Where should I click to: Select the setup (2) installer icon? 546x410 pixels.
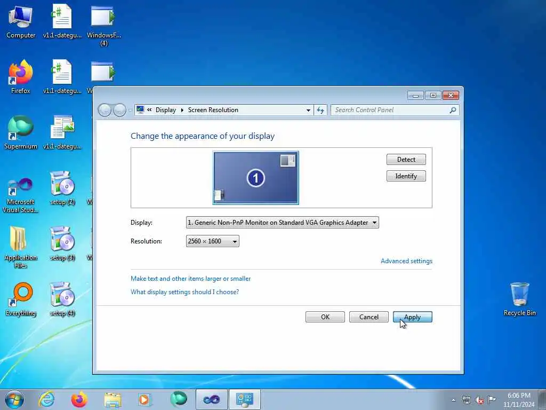(x=62, y=188)
